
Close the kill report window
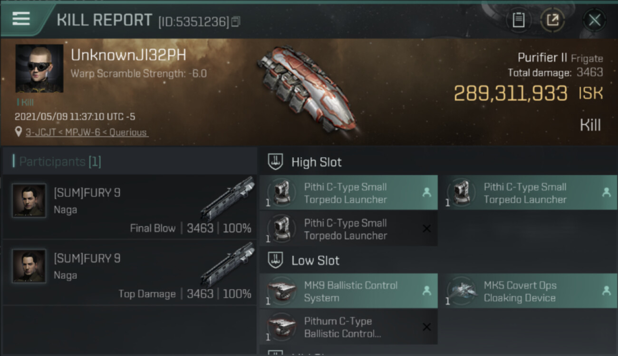[x=594, y=20]
